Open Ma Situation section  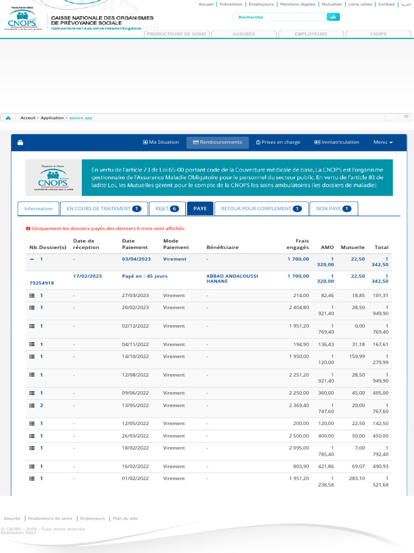(x=161, y=142)
